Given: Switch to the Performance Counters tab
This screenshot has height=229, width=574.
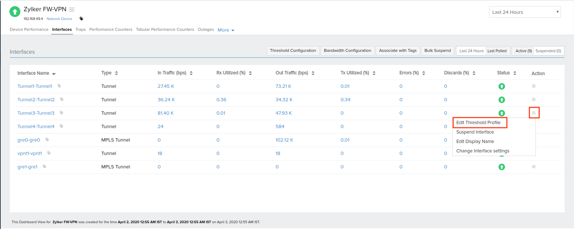Looking at the screenshot, I should (111, 29).
